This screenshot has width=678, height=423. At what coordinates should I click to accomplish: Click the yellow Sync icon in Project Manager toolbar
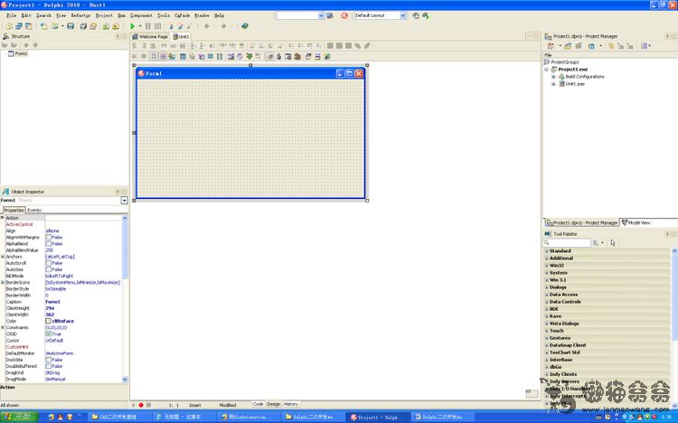611,46
